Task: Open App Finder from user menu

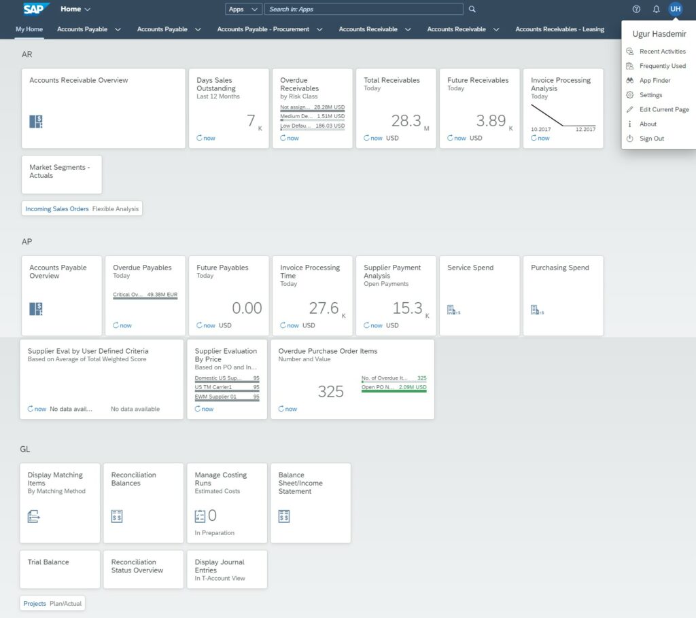Action: (654, 80)
